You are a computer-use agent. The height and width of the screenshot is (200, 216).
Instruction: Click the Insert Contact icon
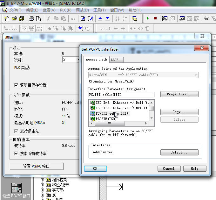click(x=133, y=29)
